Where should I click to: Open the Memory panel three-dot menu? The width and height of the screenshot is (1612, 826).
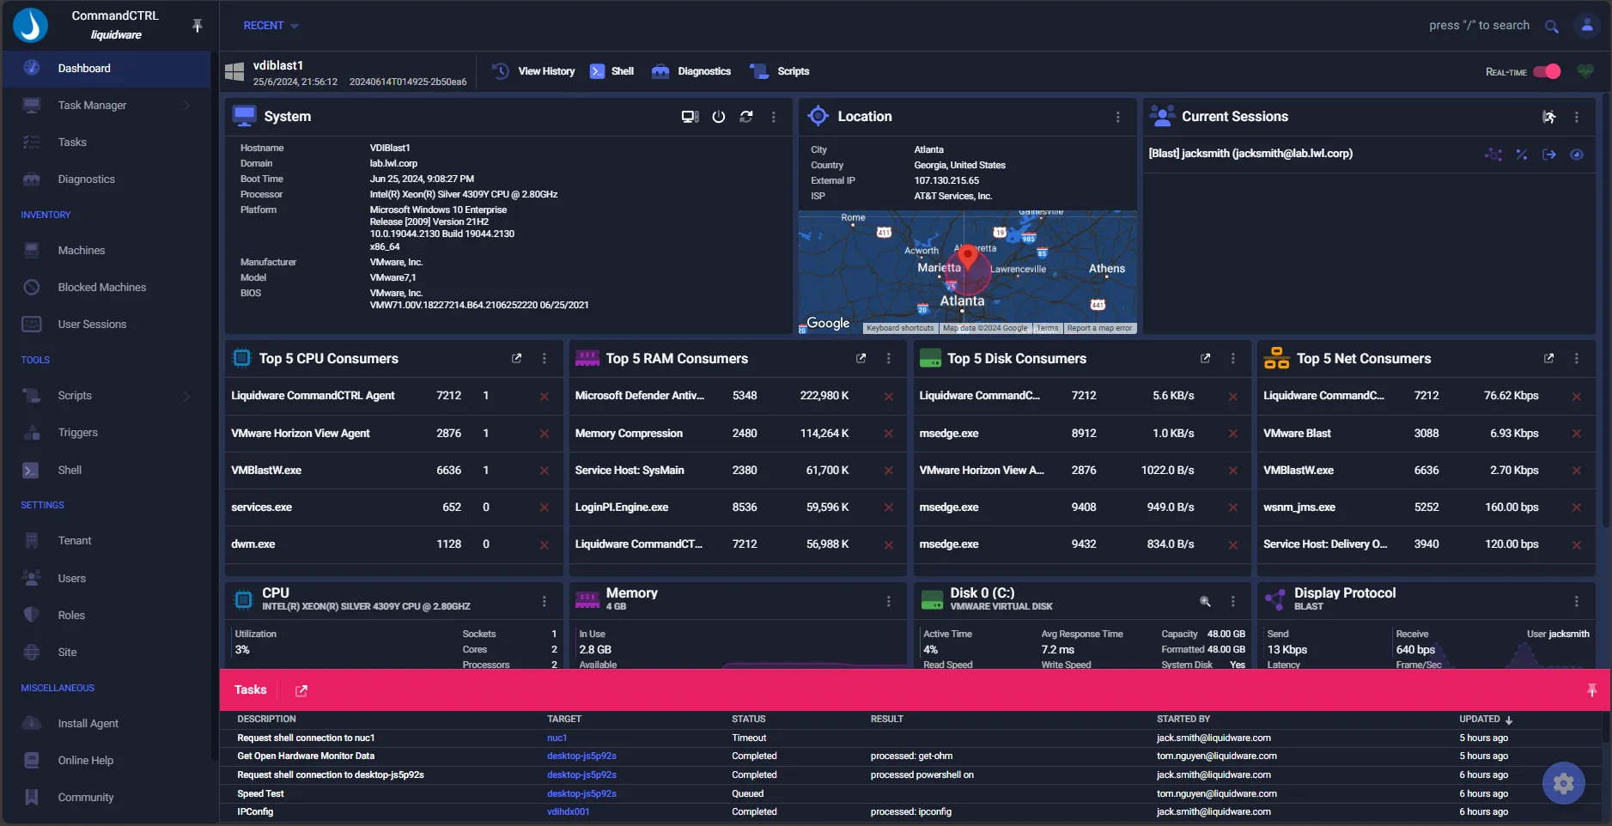(888, 601)
